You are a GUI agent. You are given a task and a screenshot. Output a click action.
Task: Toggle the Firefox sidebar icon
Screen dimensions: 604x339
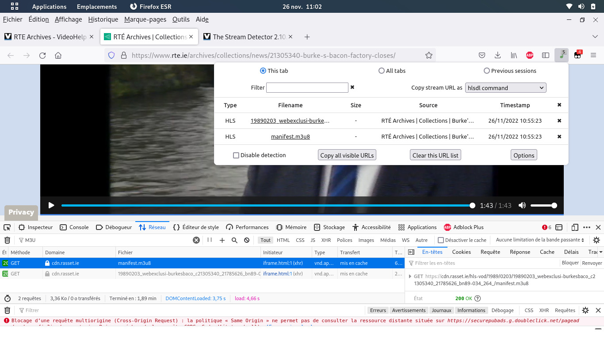[546, 55]
